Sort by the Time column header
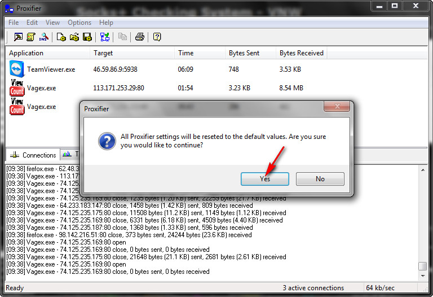This screenshot has height=297, width=433. tap(200, 53)
